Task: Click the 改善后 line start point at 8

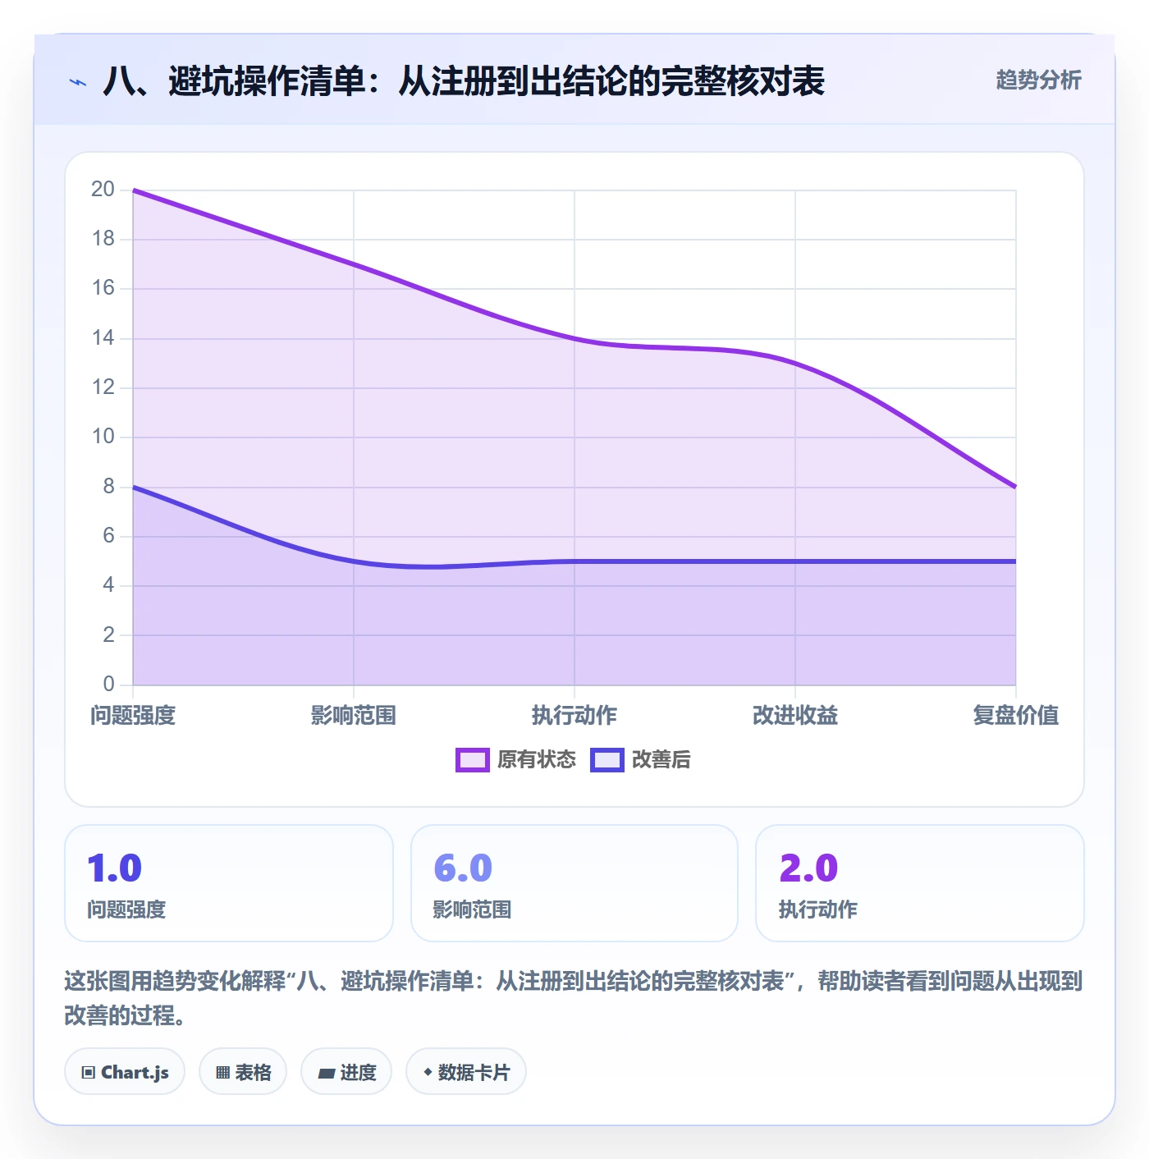Action: (x=133, y=487)
